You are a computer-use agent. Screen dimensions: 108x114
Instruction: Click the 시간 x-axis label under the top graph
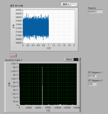pyautogui.click(x=49, y=48)
